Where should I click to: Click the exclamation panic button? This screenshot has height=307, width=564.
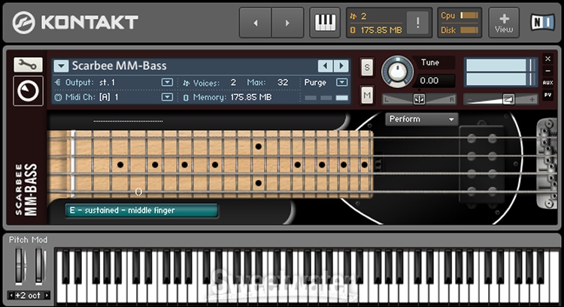pos(417,23)
